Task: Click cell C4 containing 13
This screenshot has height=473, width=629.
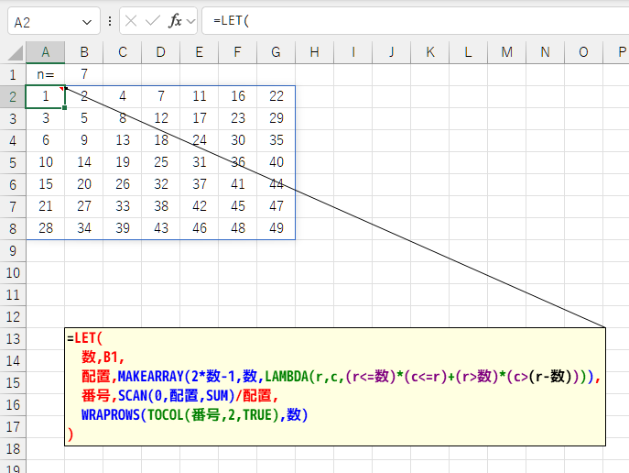Action: click(123, 140)
